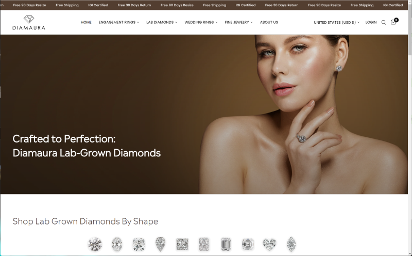
Task: Select the princess cut diamond shape
Action: [182, 244]
